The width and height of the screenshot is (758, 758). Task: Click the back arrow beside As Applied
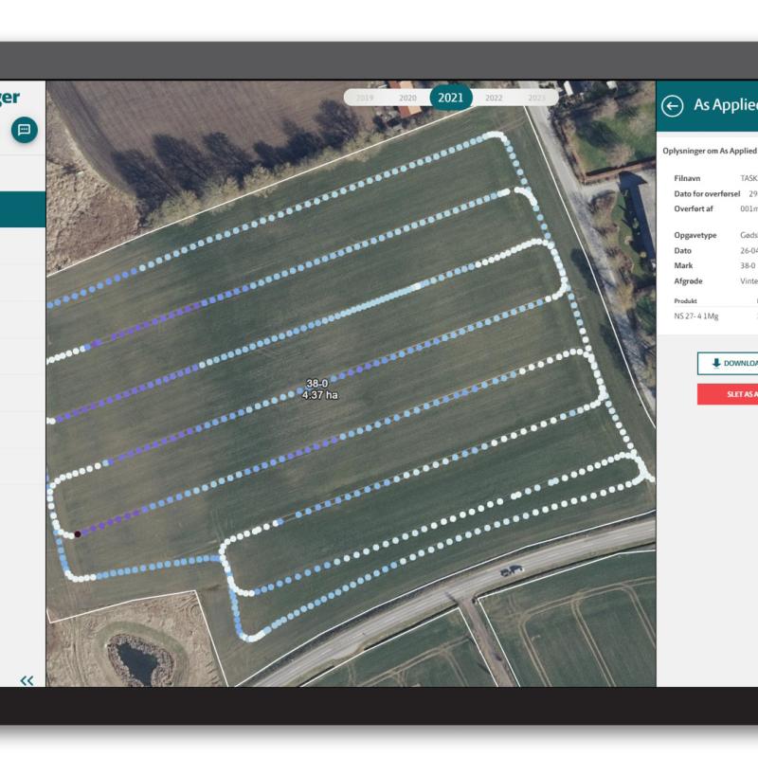tap(672, 106)
